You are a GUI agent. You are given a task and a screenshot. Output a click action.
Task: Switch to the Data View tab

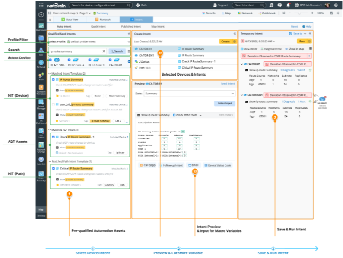point(70,19)
